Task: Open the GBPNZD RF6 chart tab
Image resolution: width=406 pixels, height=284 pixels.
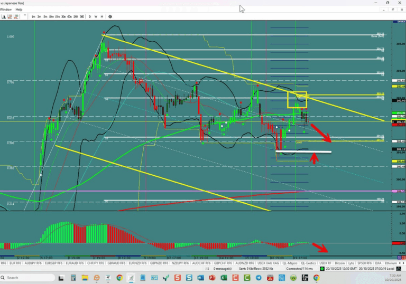Action: 159,263
